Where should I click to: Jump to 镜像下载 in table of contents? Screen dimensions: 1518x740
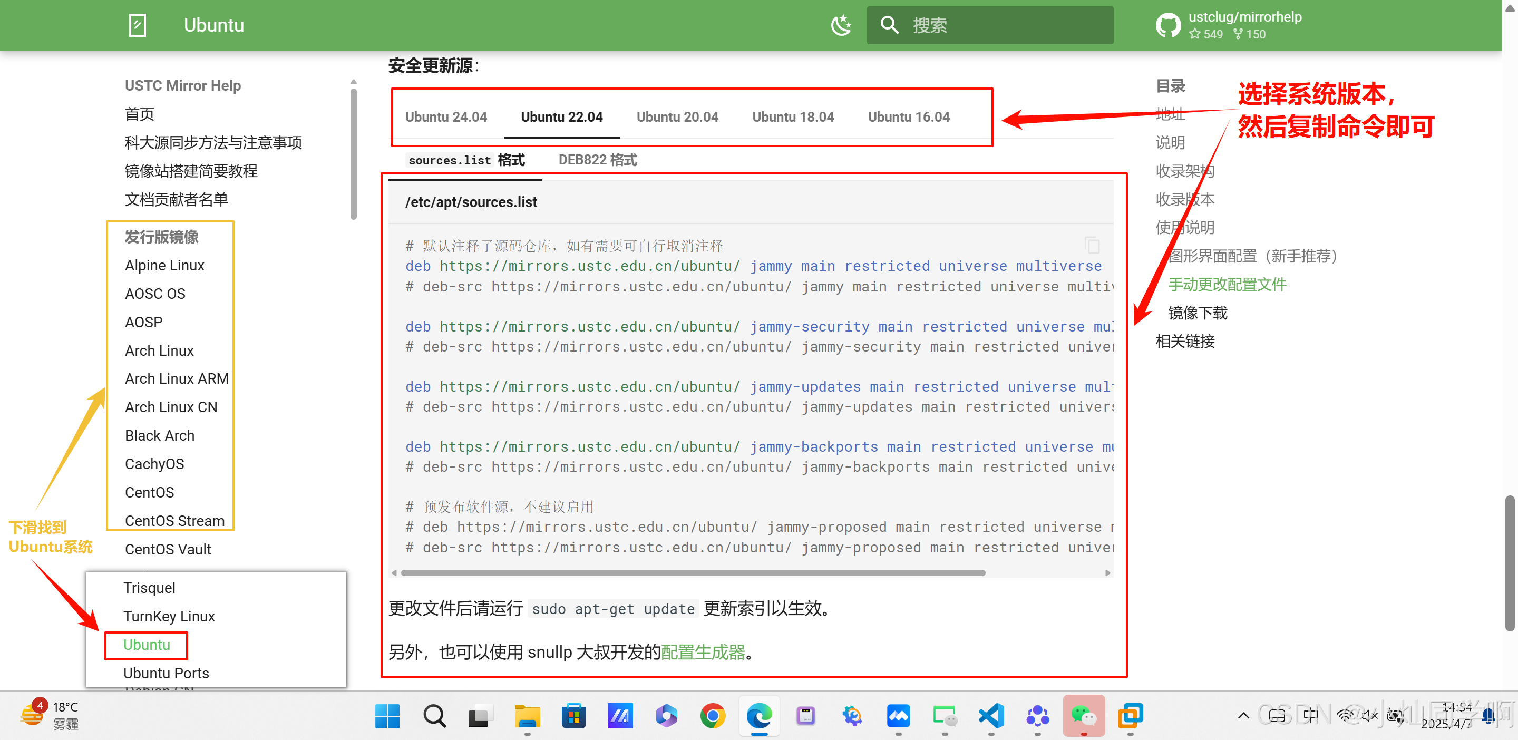click(x=1198, y=313)
